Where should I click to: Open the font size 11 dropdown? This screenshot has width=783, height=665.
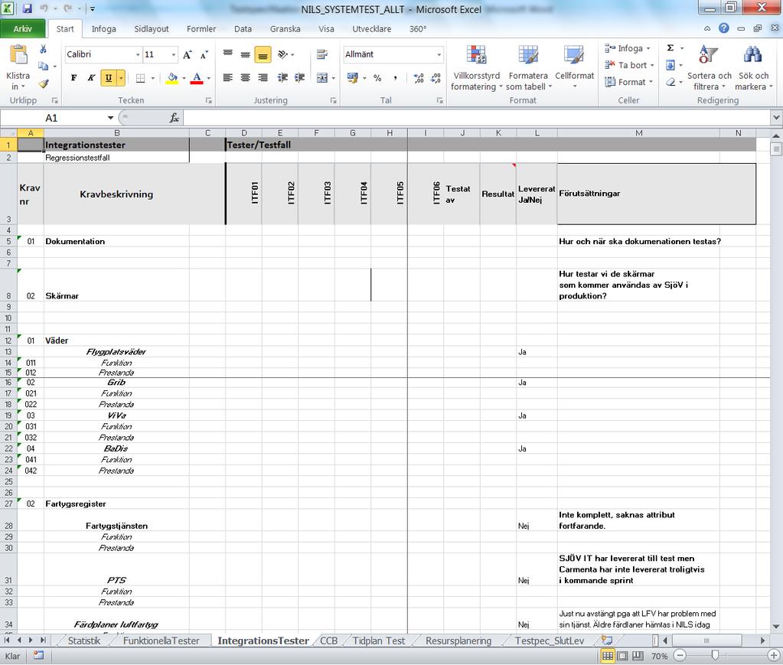(173, 54)
